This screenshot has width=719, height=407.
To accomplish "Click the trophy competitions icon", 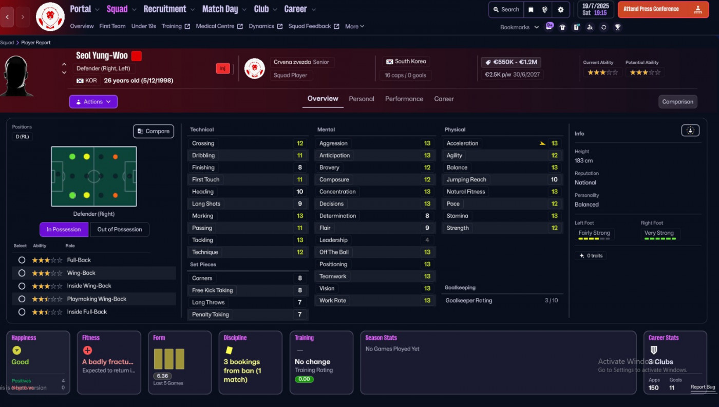I will pyautogui.click(x=618, y=27).
